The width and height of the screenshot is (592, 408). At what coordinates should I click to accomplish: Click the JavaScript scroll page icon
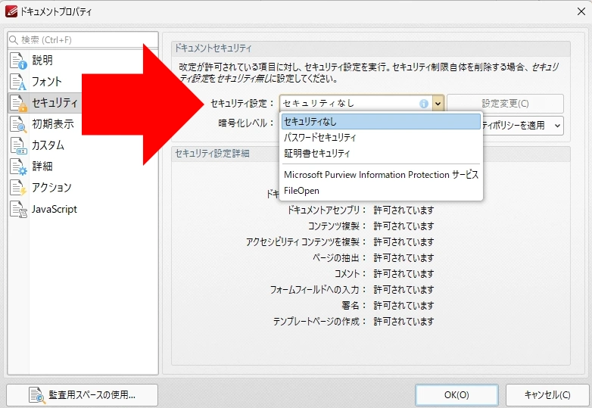click(18, 209)
